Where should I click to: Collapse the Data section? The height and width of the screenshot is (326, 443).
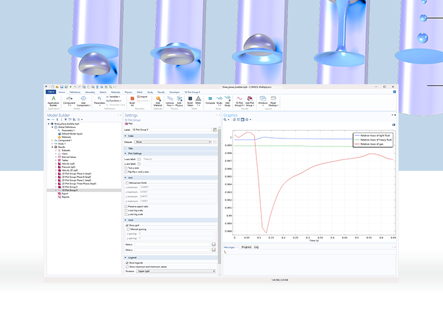pyautogui.click(x=125, y=136)
